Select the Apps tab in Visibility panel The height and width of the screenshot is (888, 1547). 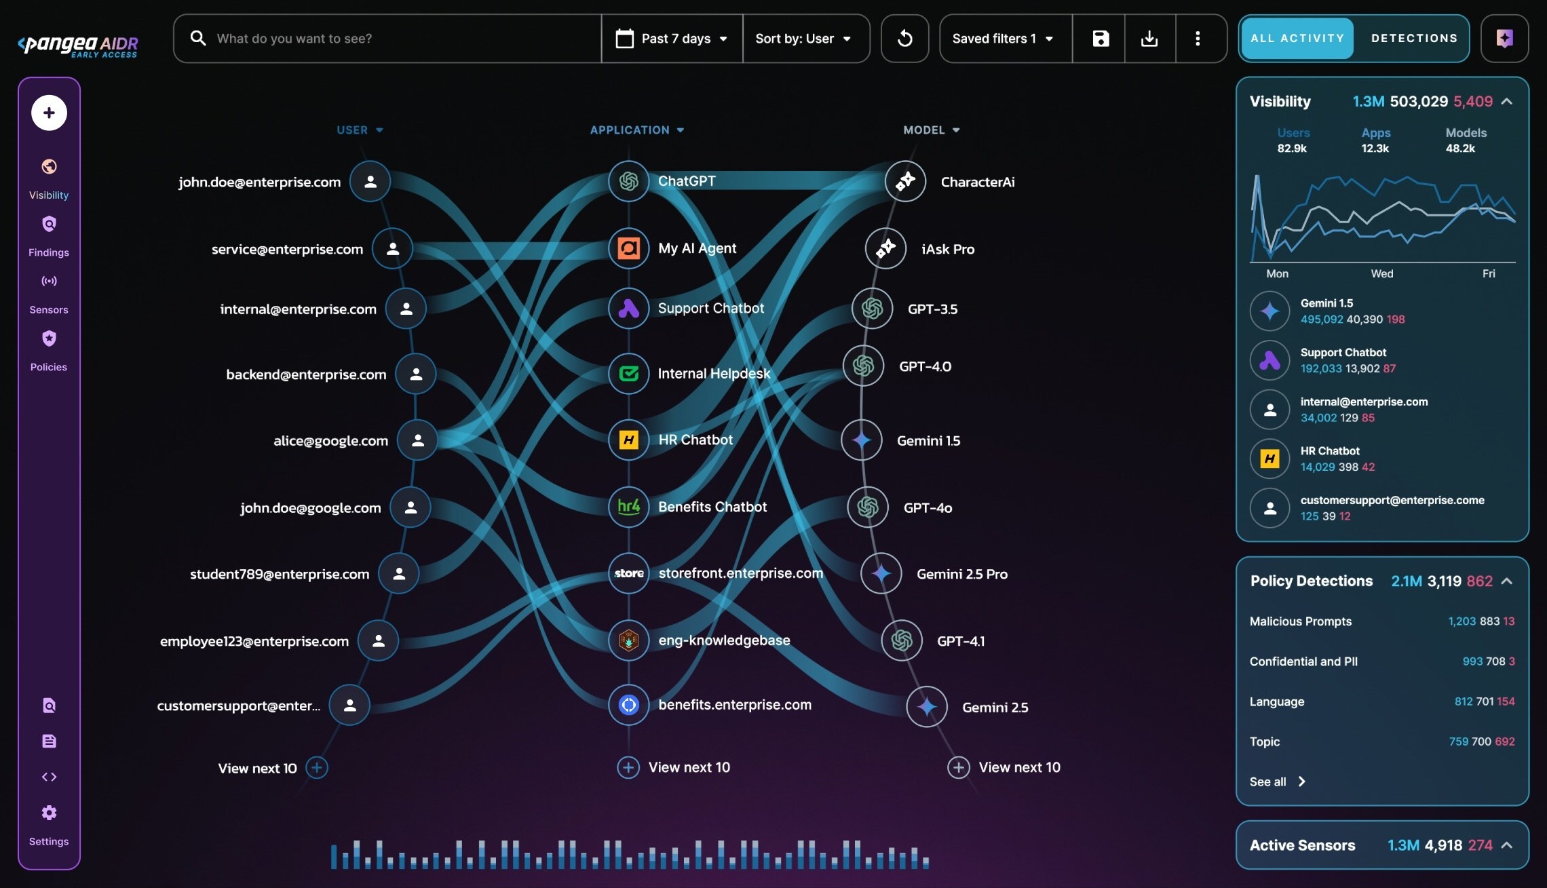tap(1375, 140)
